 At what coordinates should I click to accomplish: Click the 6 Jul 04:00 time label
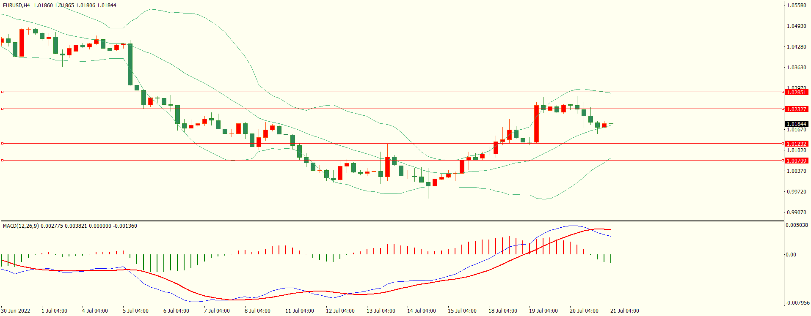click(x=176, y=311)
